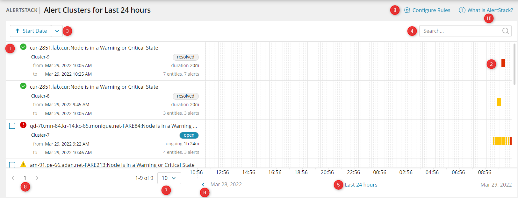Go to next page of clusters
Screen dimensions: 518x198
(x=37, y=178)
